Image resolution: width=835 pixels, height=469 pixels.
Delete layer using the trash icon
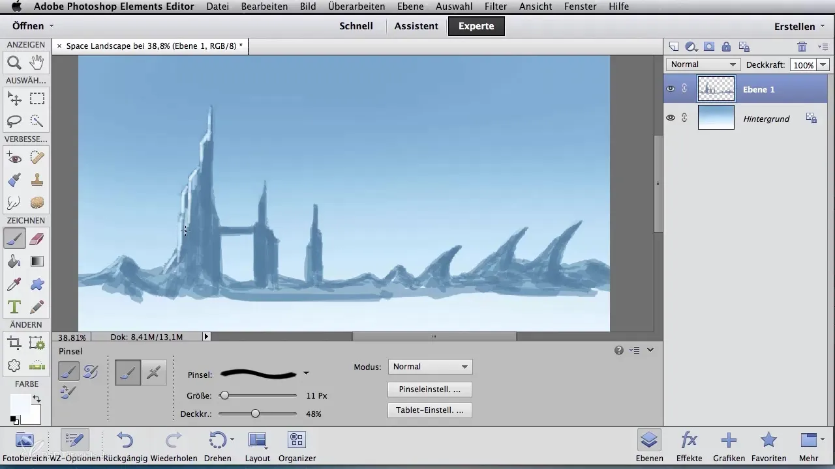pyautogui.click(x=802, y=46)
